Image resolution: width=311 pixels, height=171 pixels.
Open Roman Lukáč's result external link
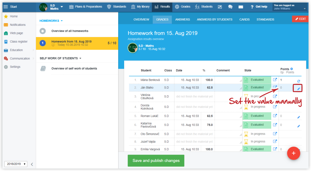[x=275, y=116]
